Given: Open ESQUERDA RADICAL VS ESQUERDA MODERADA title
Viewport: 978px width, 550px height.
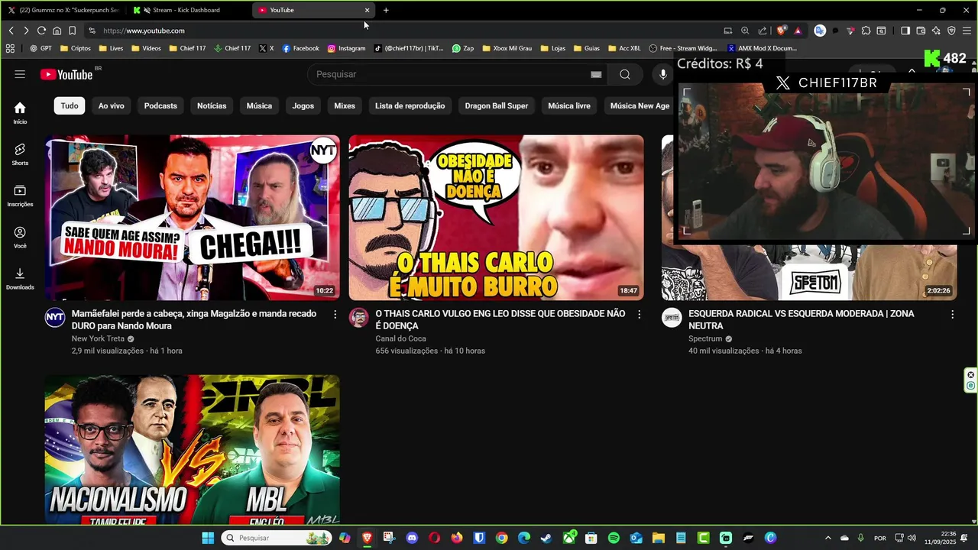Looking at the screenshot, I should point(802,319).
